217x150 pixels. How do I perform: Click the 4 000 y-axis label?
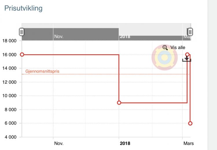point(10,137)
